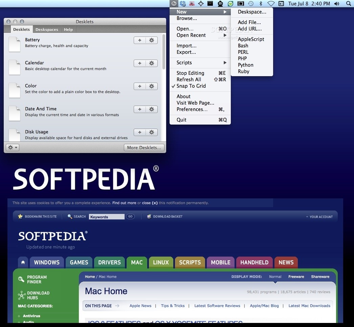The image size is (354, 327).
Task: Open Calendar desklet gear settings
Action: 152,63
